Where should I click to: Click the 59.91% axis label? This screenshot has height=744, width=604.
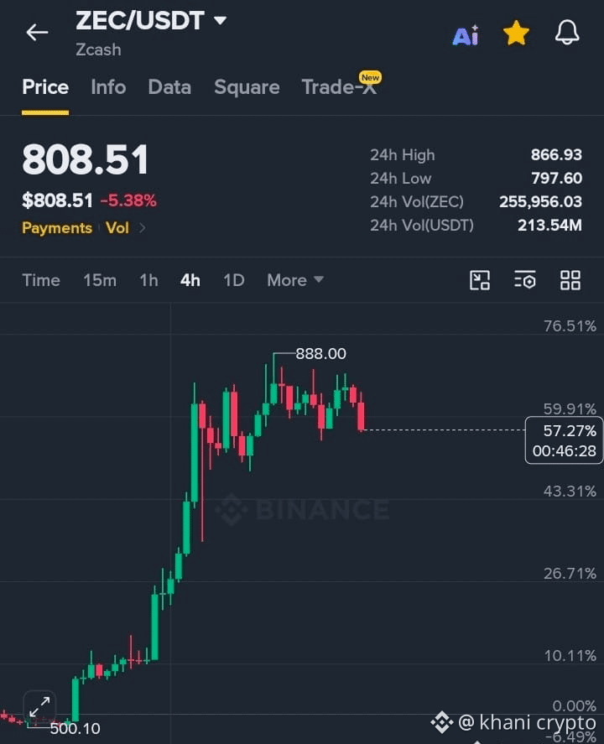point(570,408)
